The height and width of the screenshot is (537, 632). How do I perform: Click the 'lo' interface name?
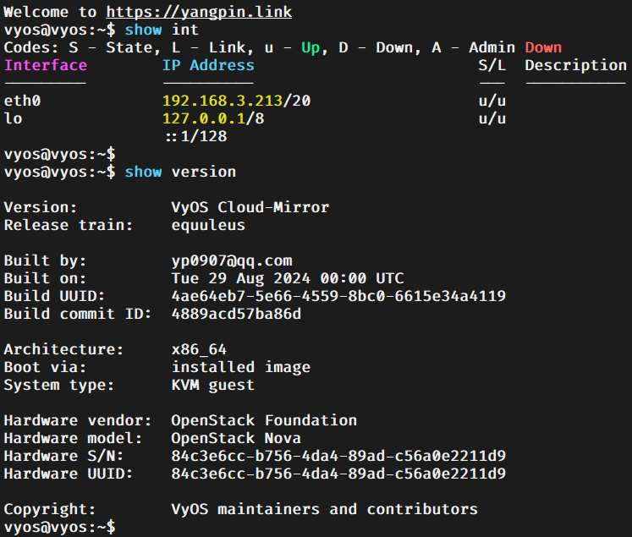pos(14,118)
